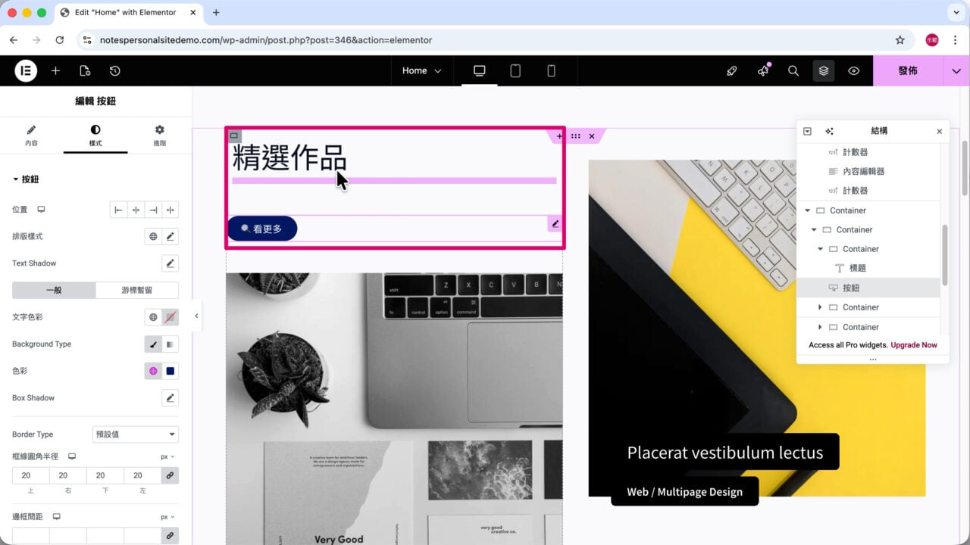Viewport: 970px width, 545px height.
Task: Collapse the left editing panel arrow
Action: [x=196, y=316]
